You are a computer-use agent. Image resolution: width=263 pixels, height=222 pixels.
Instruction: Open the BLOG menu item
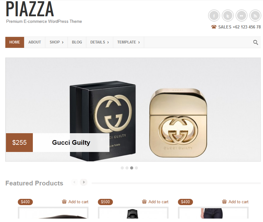pos(77,42)
